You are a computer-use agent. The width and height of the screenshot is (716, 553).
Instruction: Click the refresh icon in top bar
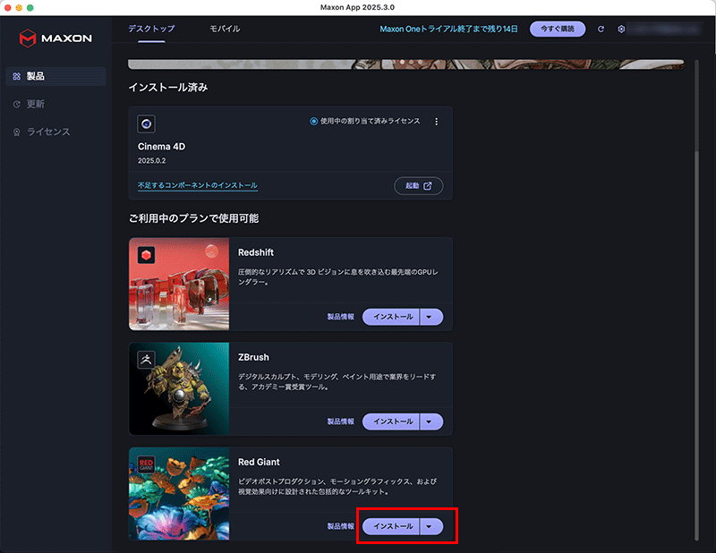coord(601,29)
